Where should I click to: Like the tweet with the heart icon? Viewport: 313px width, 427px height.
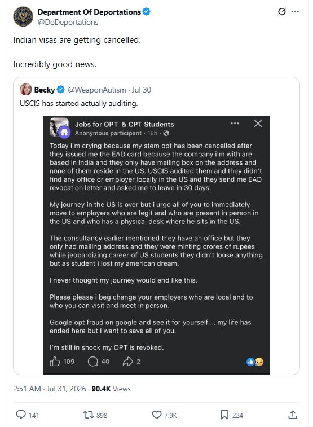[x=157, y=415]
